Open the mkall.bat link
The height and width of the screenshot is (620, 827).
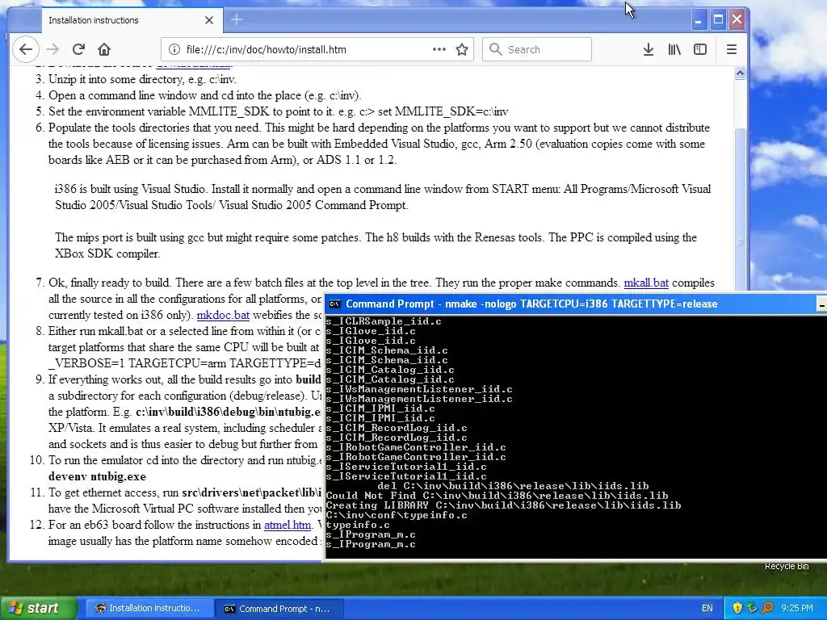646,283
